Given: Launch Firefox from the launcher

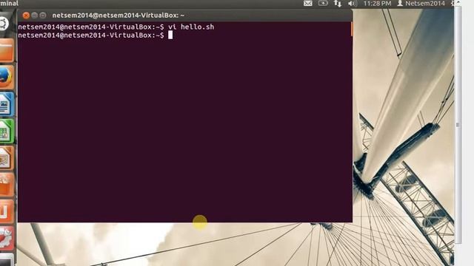Looking at the screenshot, I should (x=7, y=77).
